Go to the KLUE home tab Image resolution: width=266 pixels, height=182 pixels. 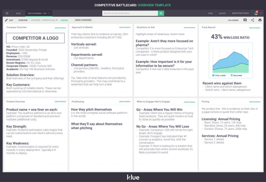(18, 13)
